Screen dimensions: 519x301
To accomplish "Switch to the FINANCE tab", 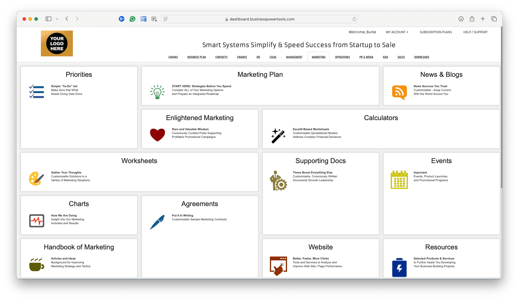I will (242, 57).
